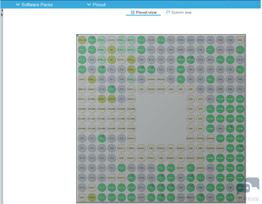Select the PC10 pin in top row
This screenshot has height=204, width=262.
[151, 40]
